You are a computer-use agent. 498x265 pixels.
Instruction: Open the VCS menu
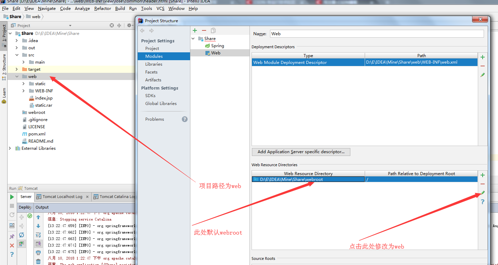160,8
